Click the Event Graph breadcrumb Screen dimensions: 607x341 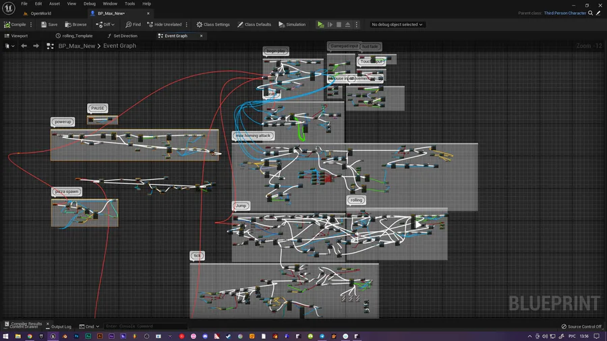[119, 46]
